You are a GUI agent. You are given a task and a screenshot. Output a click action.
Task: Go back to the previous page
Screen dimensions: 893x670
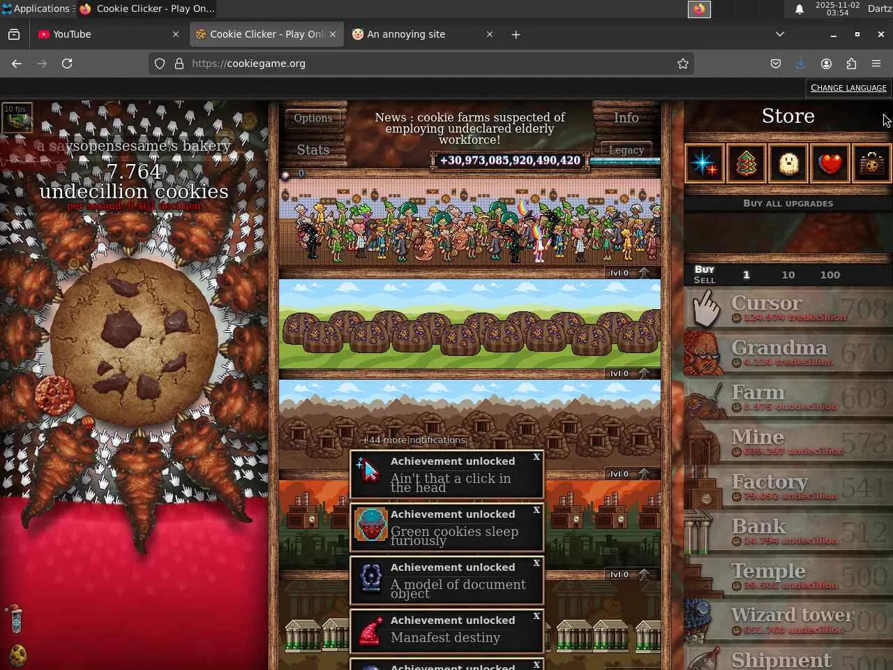click(17, 64)
